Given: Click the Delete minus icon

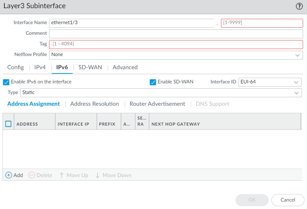Looking at the screenshot, I should tap(32, 175).
